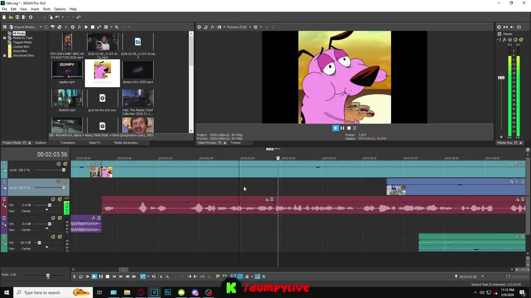531x298 pixels.
Task: Open Import Media dropdown arrow
Action: 41,27
